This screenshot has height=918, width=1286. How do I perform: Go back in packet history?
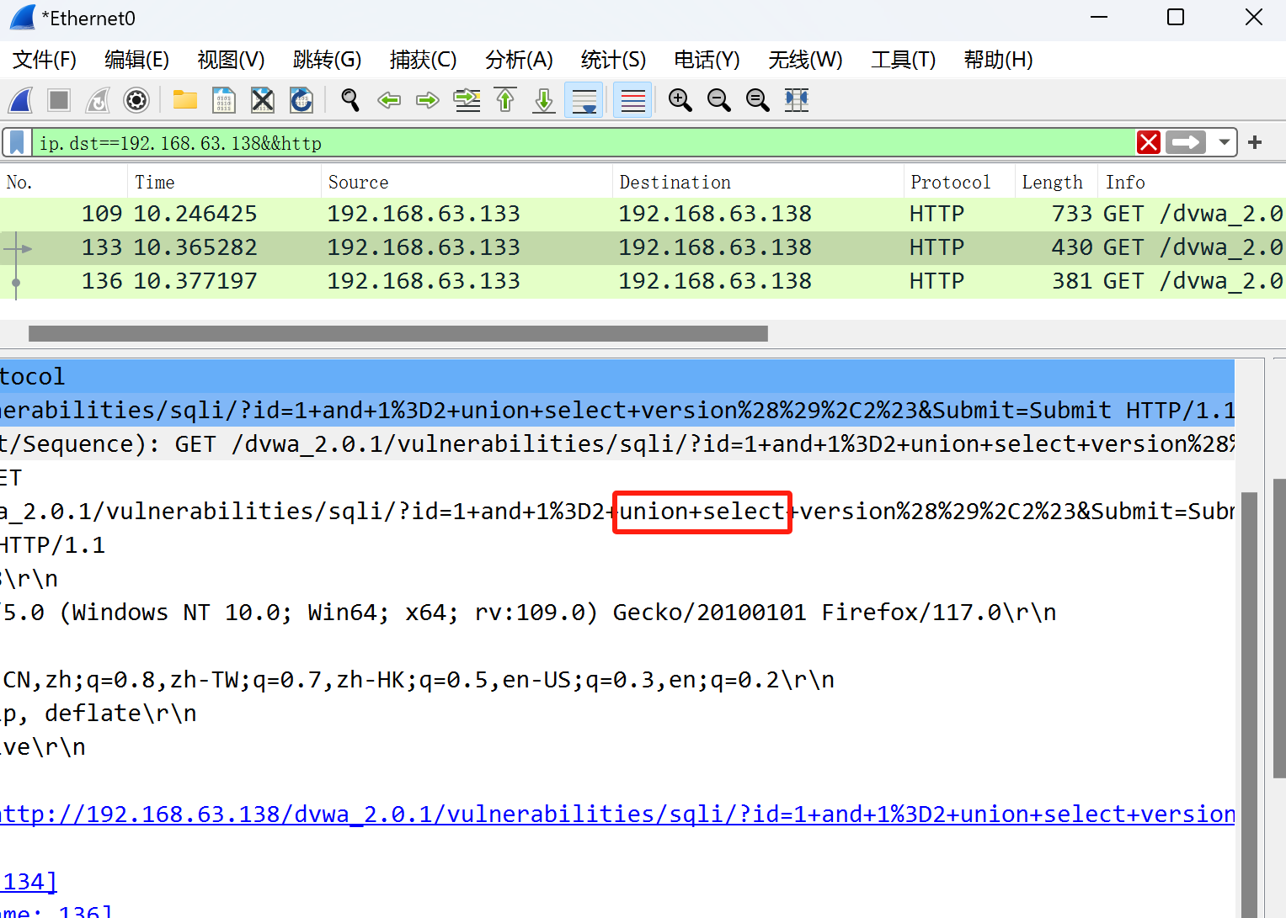[x=388, y=100]
